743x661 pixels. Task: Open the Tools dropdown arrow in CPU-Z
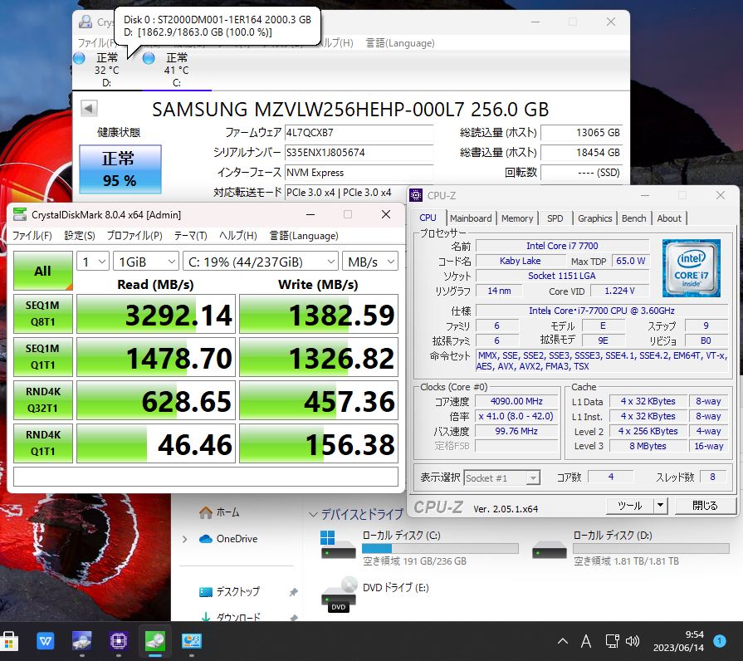[661, 506]
